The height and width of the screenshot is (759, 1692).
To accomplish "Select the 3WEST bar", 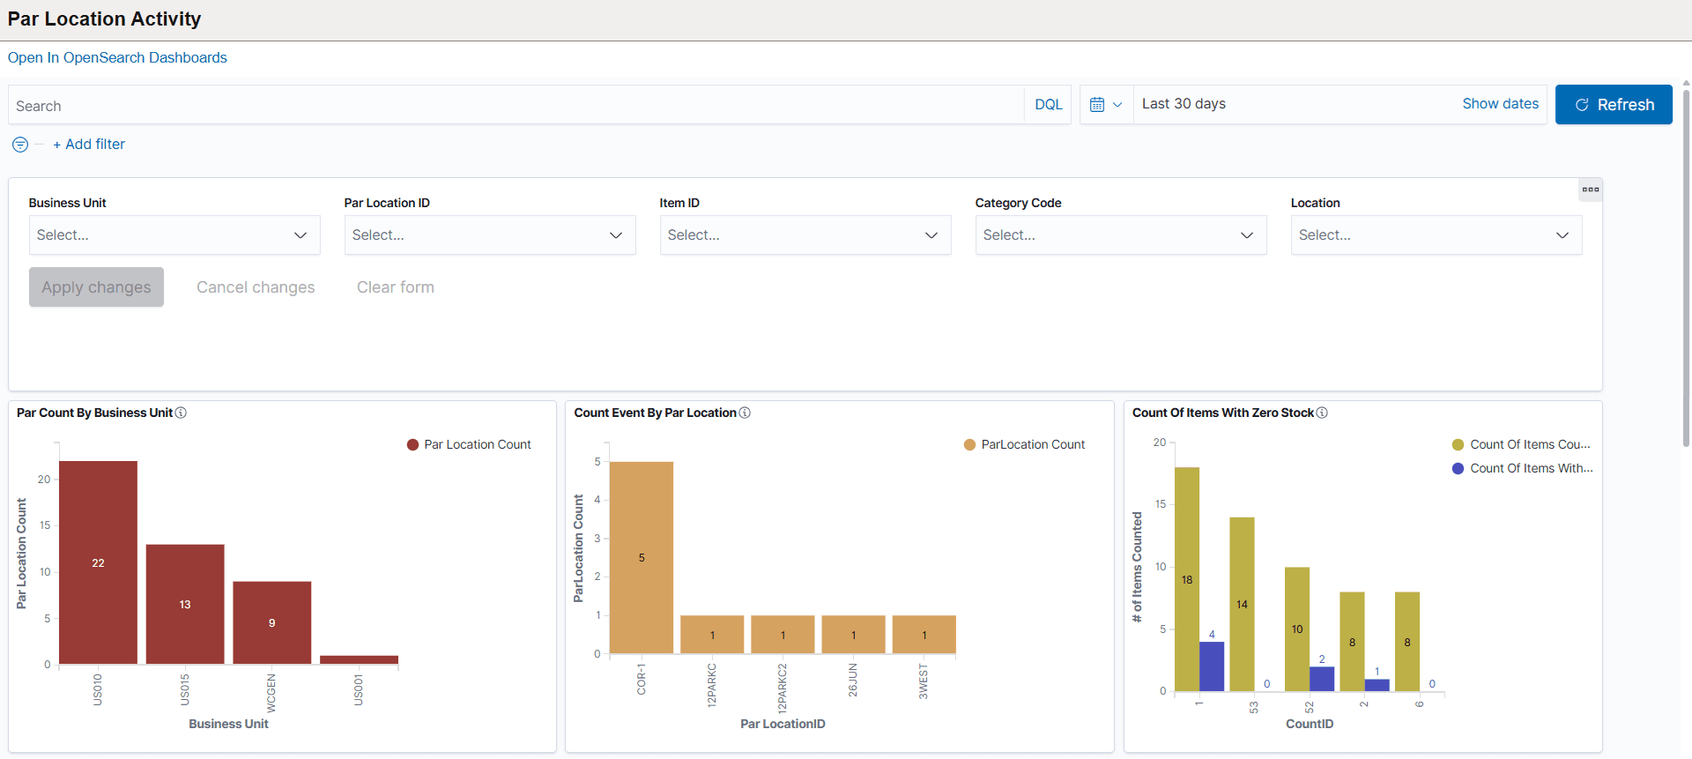I will [x=924, y=635].
